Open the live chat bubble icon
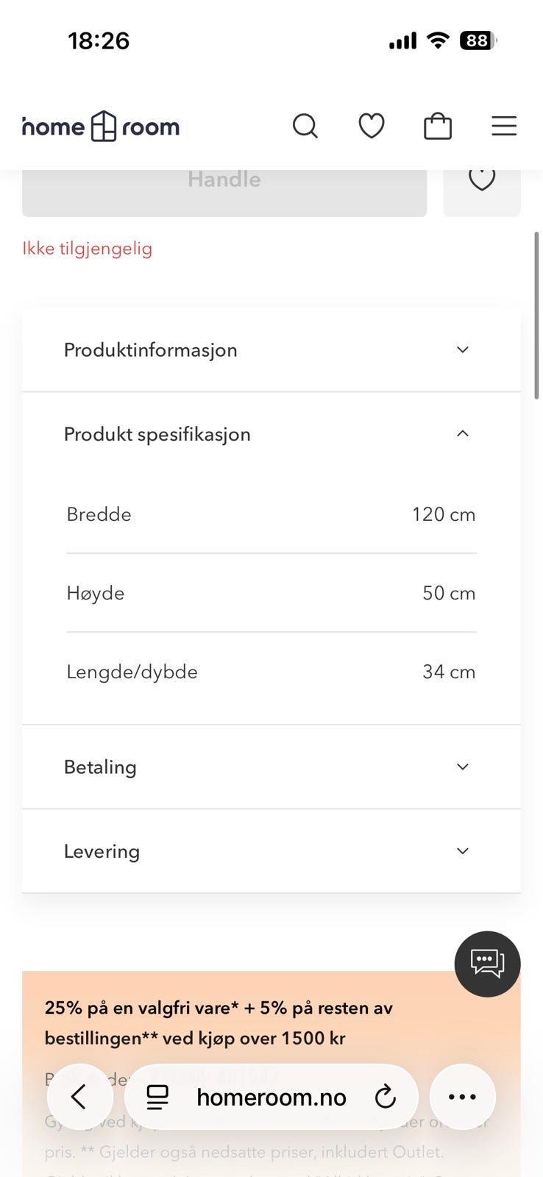The width and height of the screenshot is (543, 1177). pyautogui.click(x=487, y=964)
